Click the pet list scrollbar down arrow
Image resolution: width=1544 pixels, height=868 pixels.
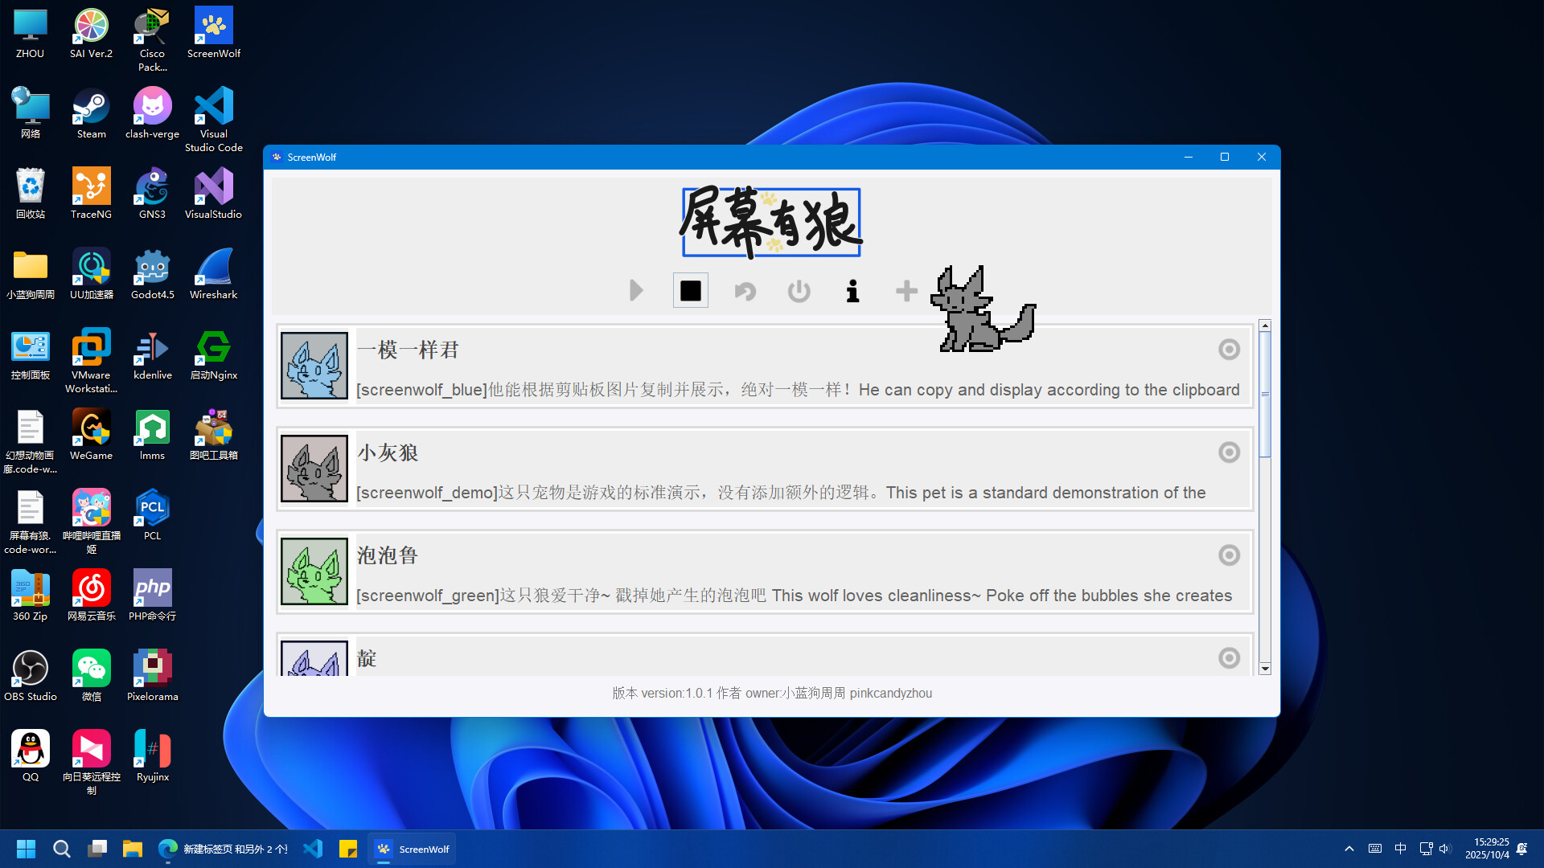pos(1265,668)
